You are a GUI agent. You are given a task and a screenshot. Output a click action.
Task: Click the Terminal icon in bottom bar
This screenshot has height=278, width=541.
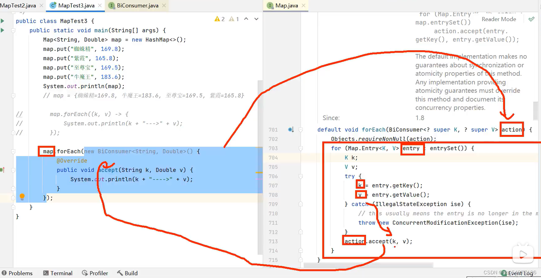tap(46, 273)
